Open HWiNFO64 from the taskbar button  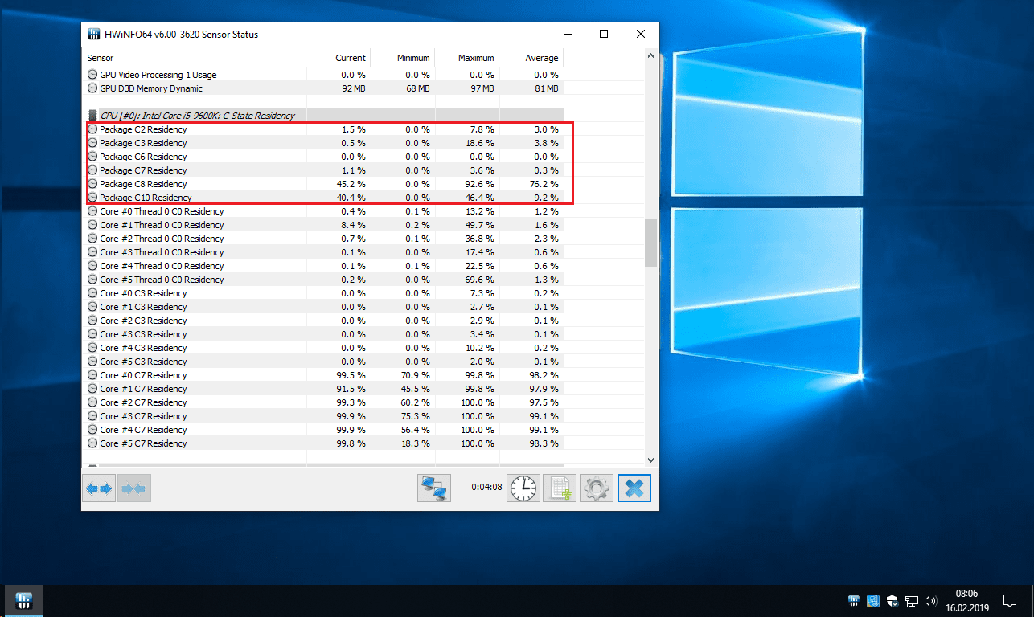point(24,601)
